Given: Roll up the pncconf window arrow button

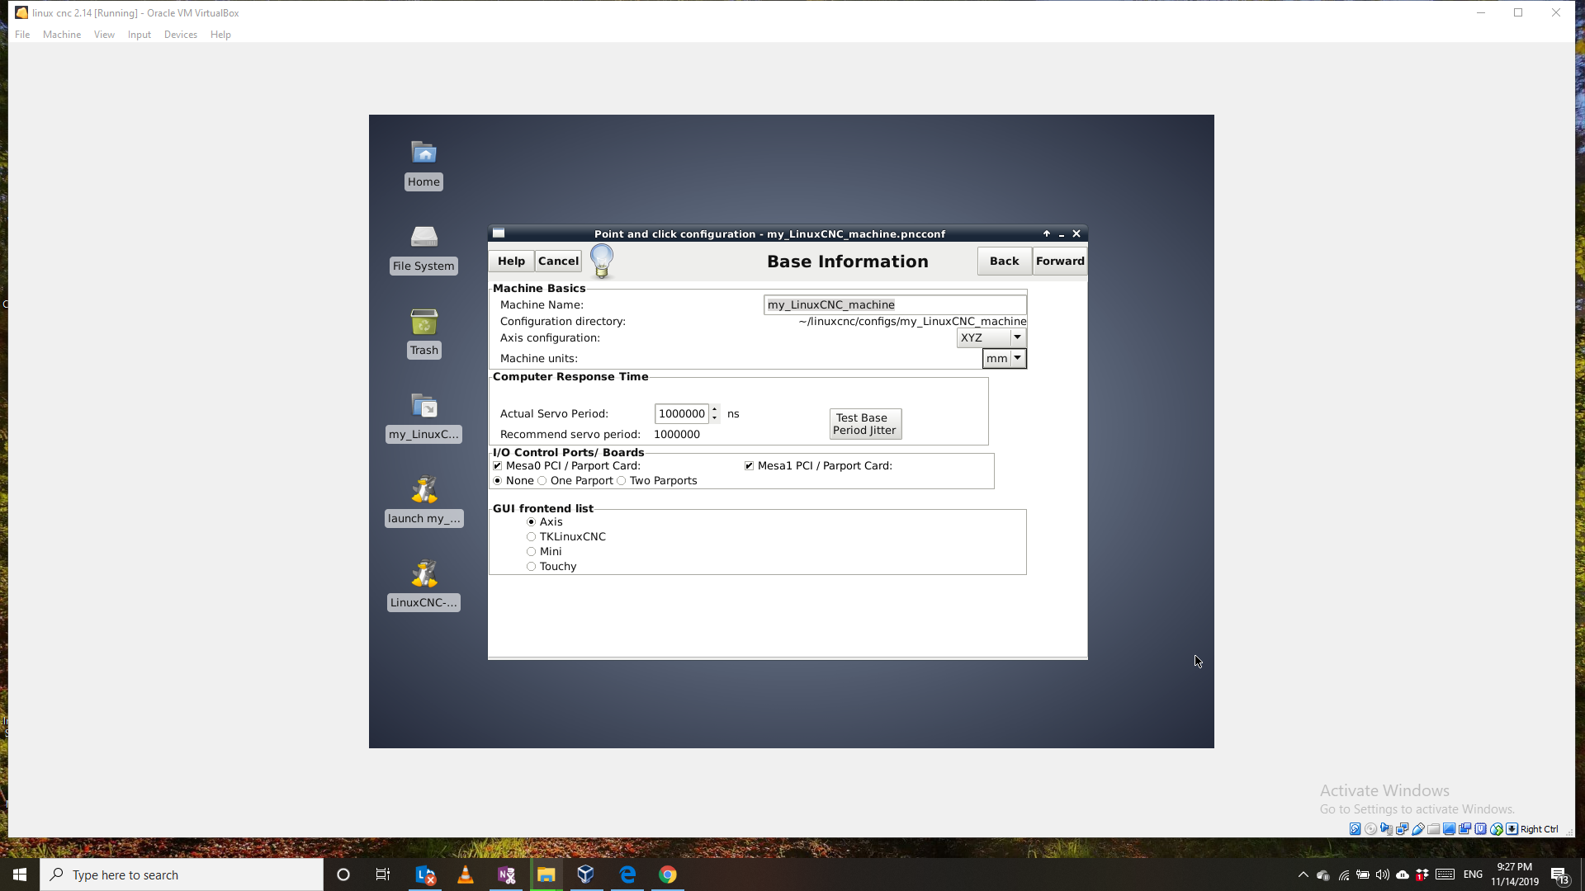Looking at the screenshot, I should 1046,233.
